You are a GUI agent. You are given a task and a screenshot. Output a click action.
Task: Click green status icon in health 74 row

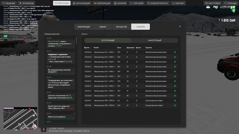pyautogui.click(x=175, y=91)
